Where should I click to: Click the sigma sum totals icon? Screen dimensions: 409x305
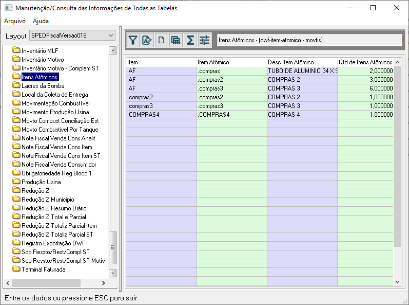coord(190,40)
